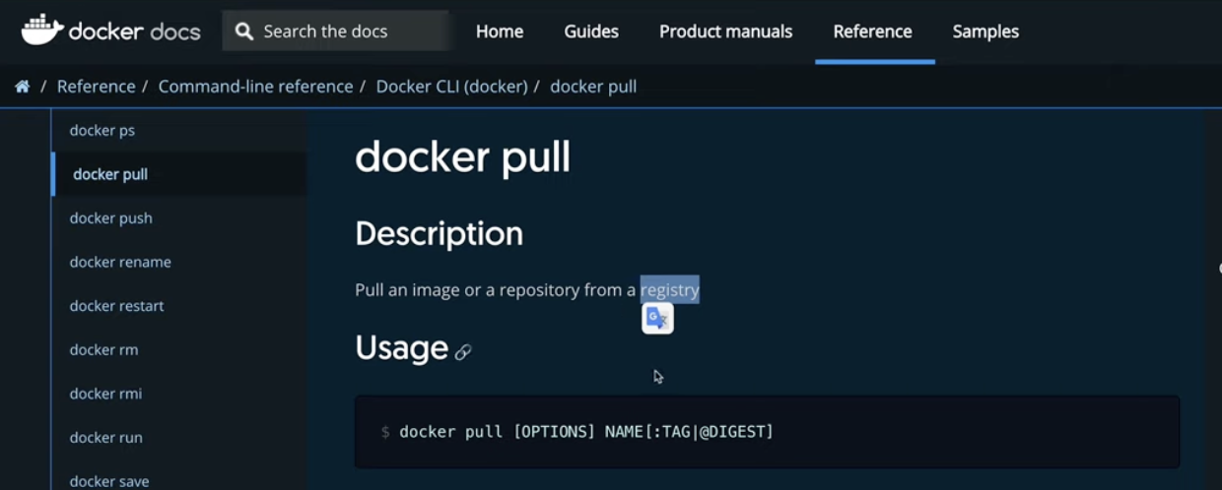The image size is (1222, 490).
Task: Click the Description heading
Action: point(440,234)
